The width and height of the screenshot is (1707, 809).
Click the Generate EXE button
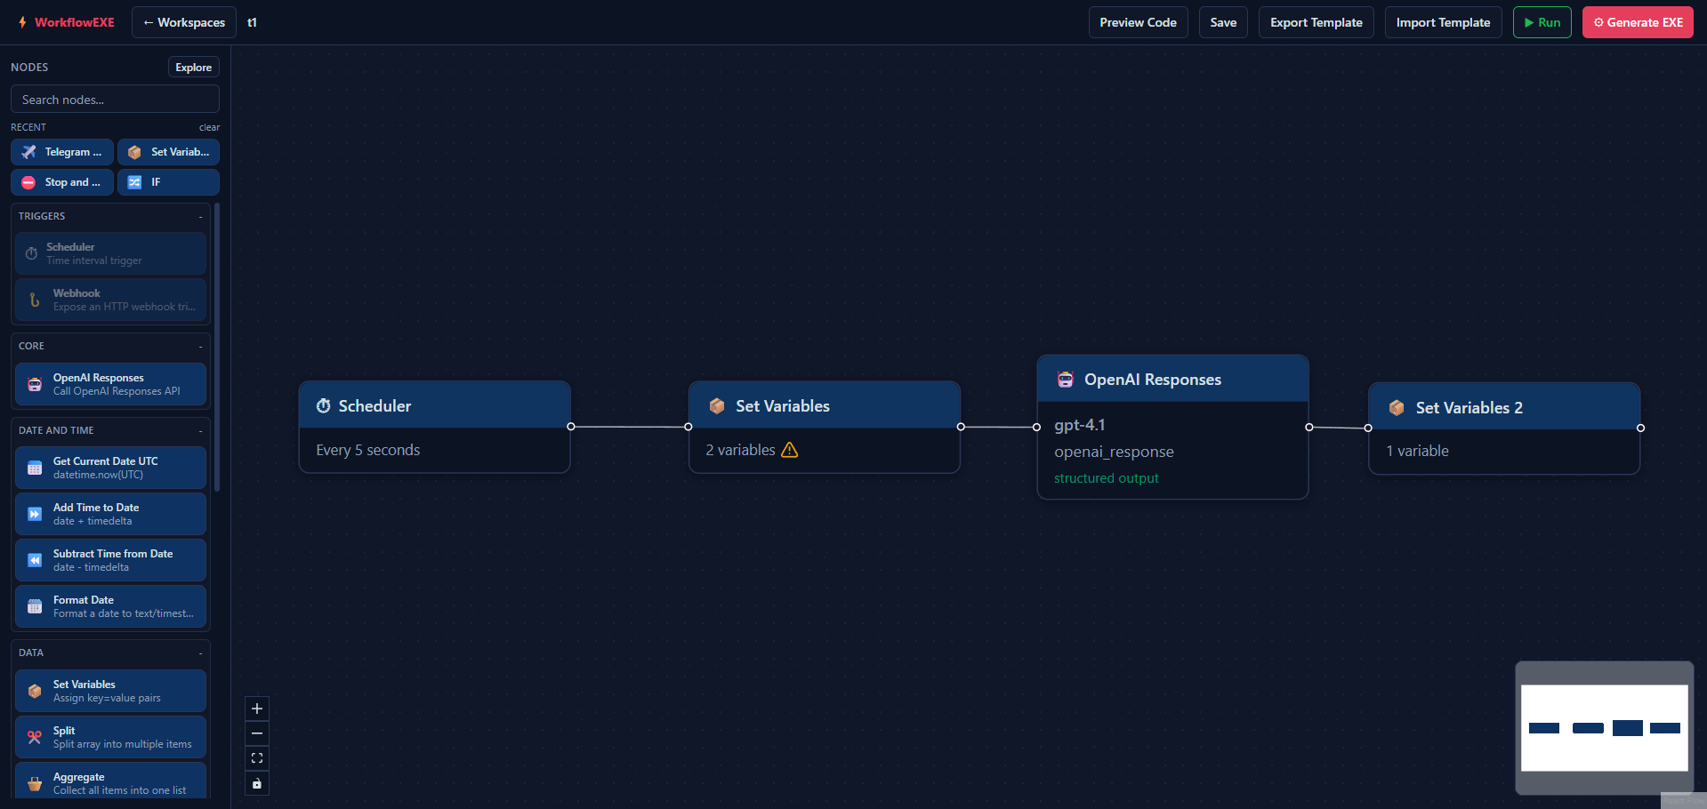[1638, 22]
